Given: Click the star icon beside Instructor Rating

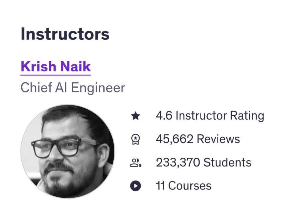Looking at the screenshot, I should pos(136,116).
